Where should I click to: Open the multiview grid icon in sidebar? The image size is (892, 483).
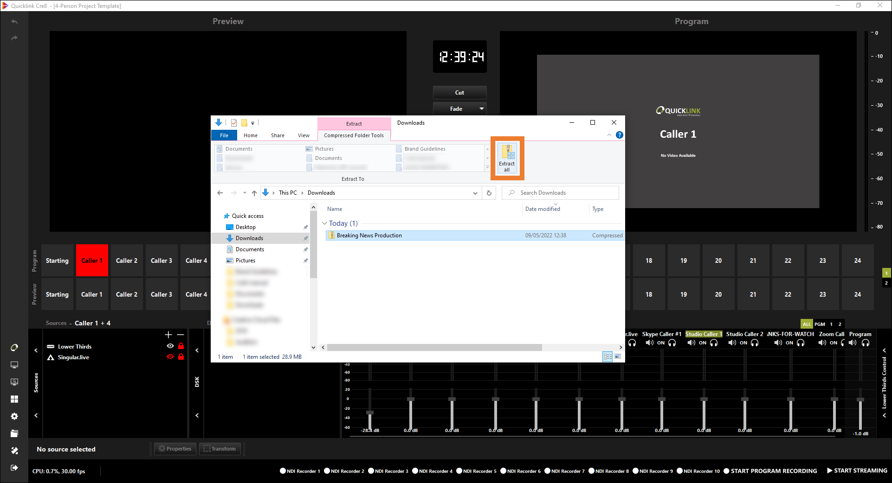click(x=14, y=399)
